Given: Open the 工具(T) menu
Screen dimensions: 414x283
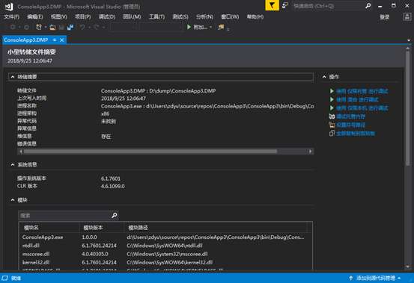Looking at the screenshot, I should pos(156,17).
